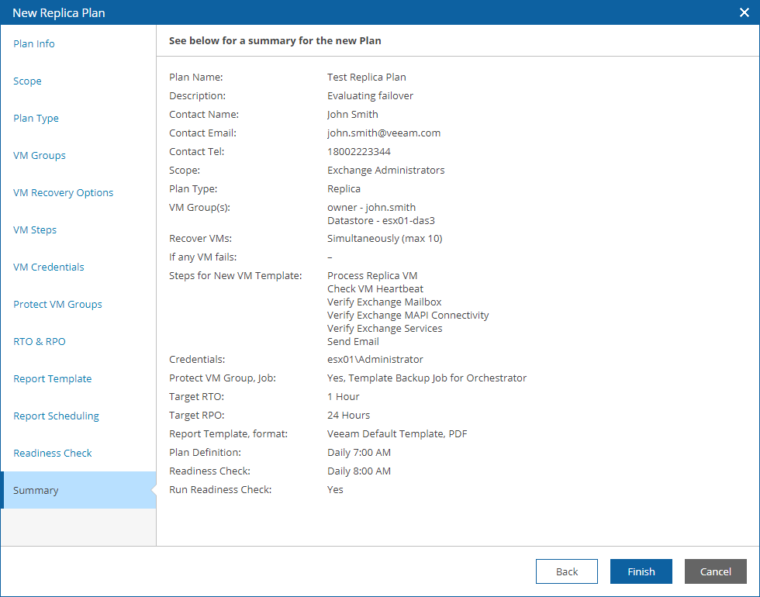Viewport: 760px width, 597px height.
Task: Click the plan name 'Test Replica Plan'
Action: pos(366,77)
